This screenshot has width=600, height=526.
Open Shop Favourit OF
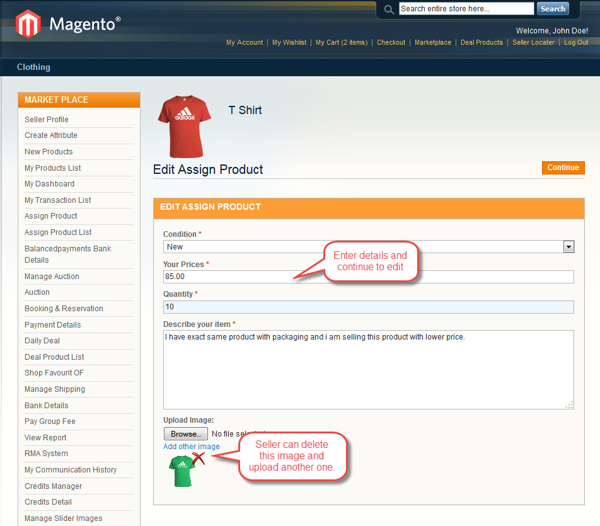54,373
